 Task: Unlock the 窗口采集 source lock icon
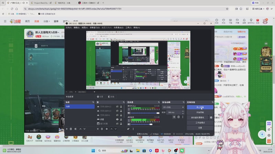[x=121, y=124]
